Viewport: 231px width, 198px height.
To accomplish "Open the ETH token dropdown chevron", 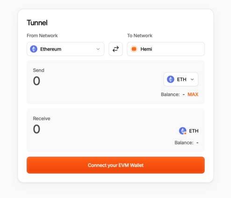I will (192, 79).
